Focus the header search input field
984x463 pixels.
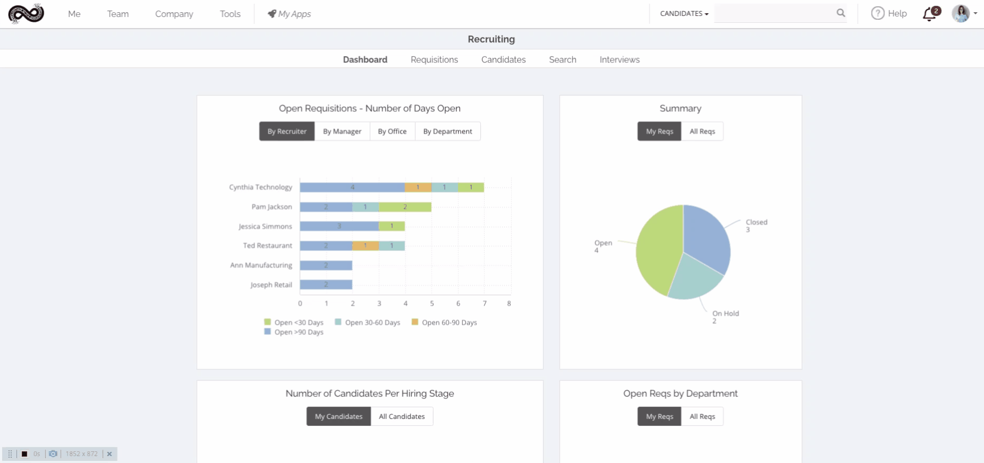[775, 13]
